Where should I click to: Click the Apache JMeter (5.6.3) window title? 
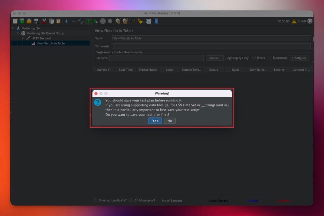click(162, 13)
